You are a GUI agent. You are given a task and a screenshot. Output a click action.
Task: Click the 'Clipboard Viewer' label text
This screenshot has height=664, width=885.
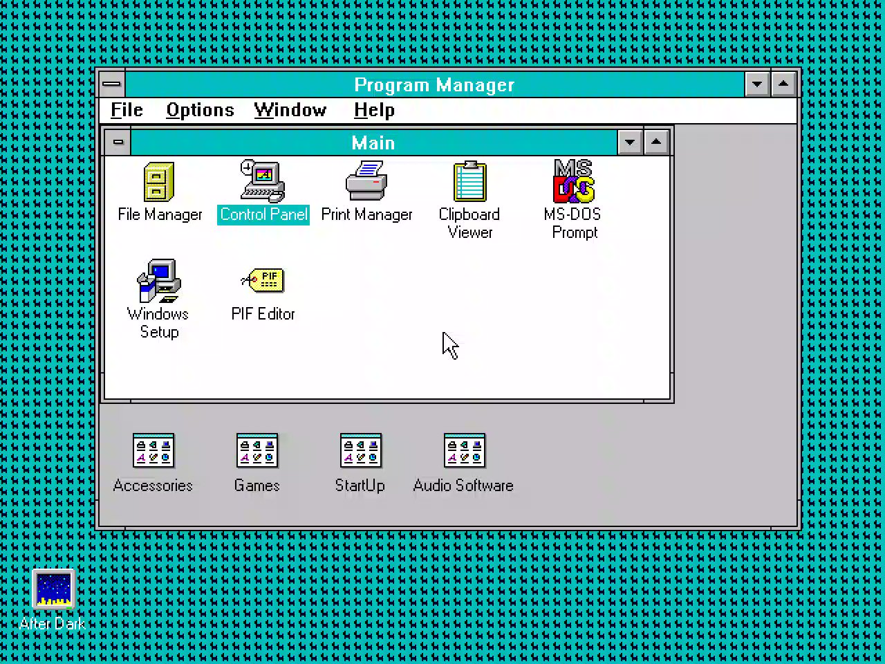click(x=469, y=223)
